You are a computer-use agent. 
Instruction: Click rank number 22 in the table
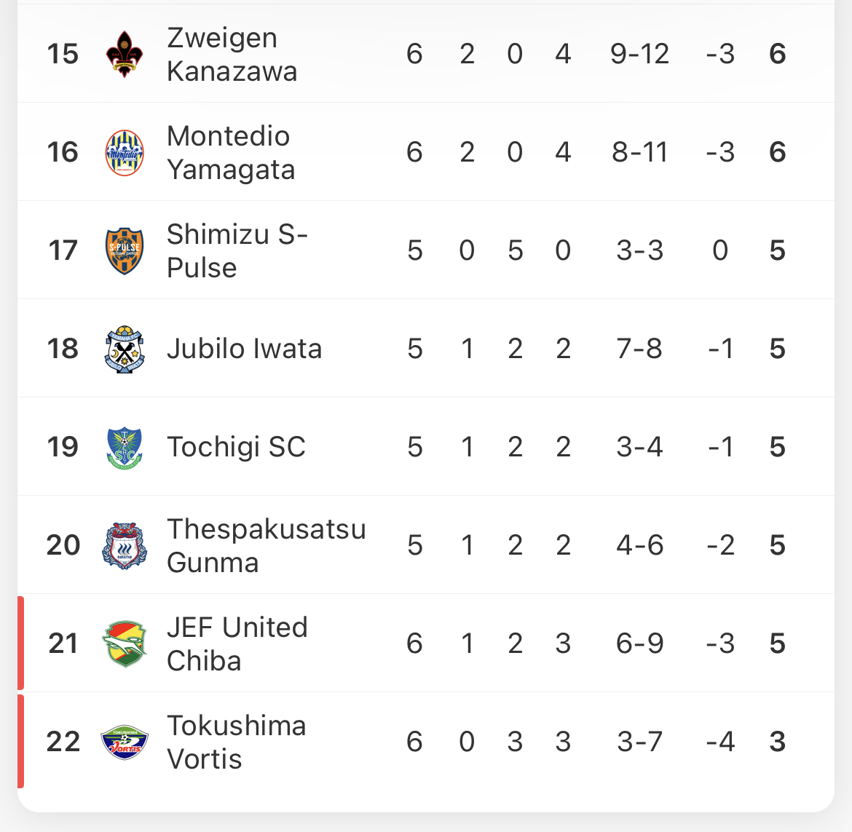63,742
